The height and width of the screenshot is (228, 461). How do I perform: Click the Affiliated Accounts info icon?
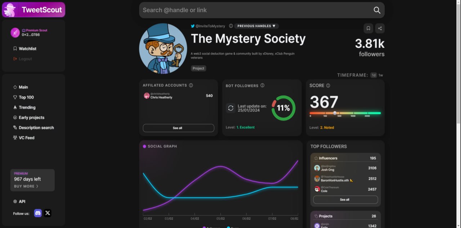pos(191,85)
